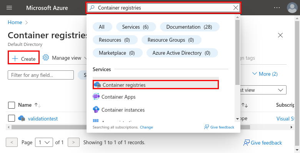Click the Create button

click(x=24, y=59)
